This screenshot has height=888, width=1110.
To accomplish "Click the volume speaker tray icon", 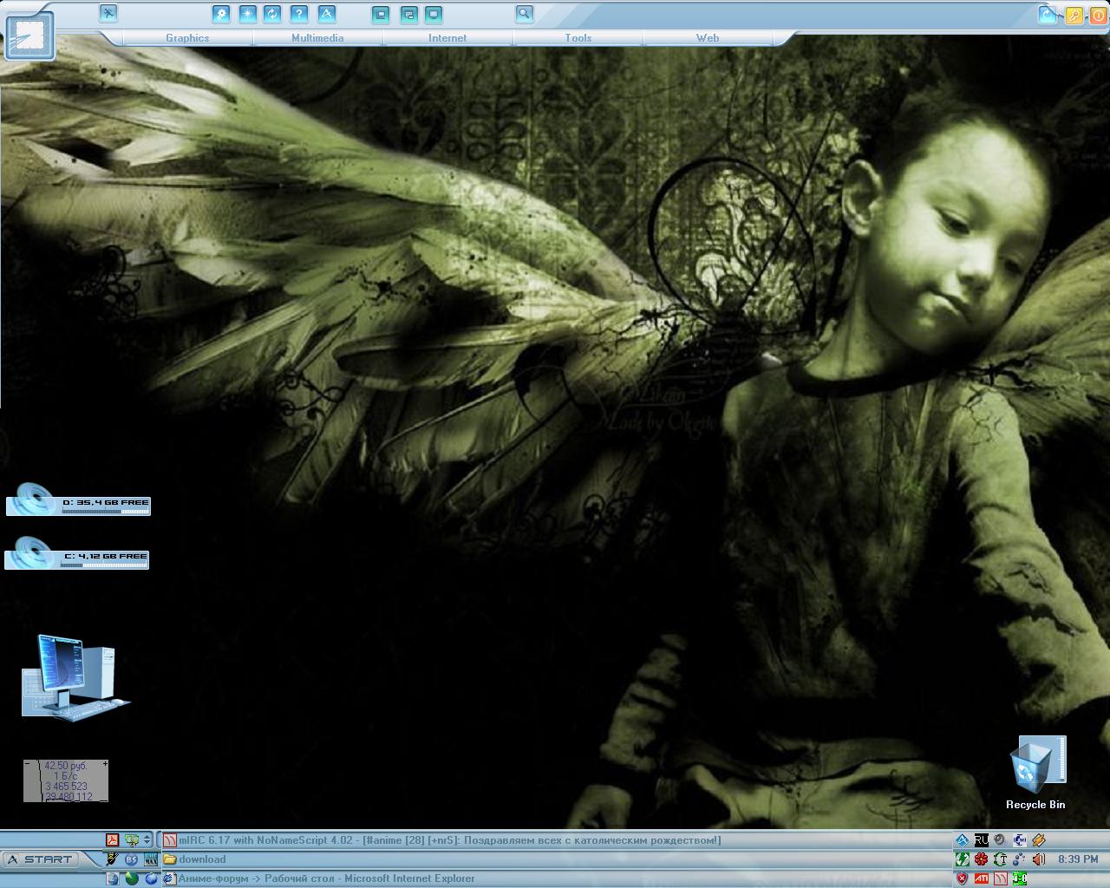I will tap(1040, 859).
